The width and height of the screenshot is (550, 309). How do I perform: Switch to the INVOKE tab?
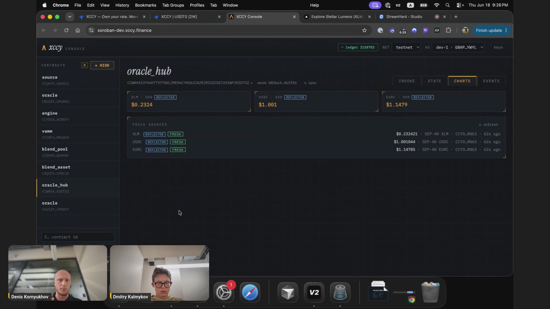pos(407,81)
